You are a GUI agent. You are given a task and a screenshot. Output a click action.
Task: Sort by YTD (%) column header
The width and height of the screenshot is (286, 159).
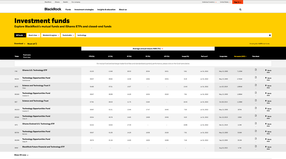pyautogui.click(x=92, y=56)
